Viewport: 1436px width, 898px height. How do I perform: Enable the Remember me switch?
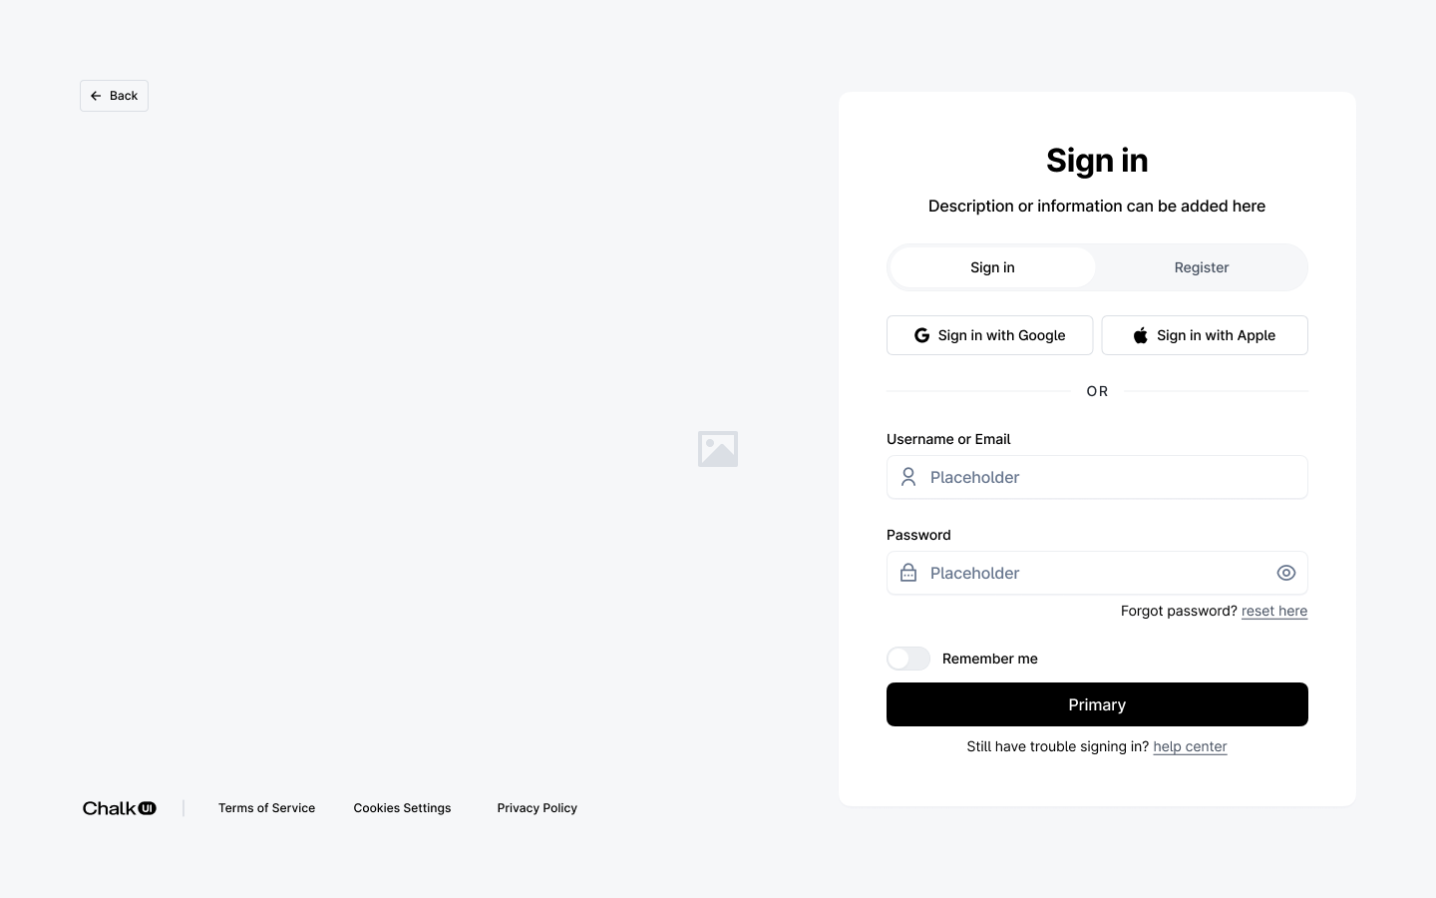point(907,659)
